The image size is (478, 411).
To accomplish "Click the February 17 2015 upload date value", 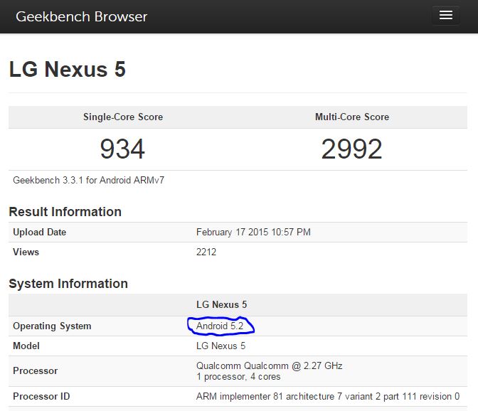I will [x=253, y=232].
